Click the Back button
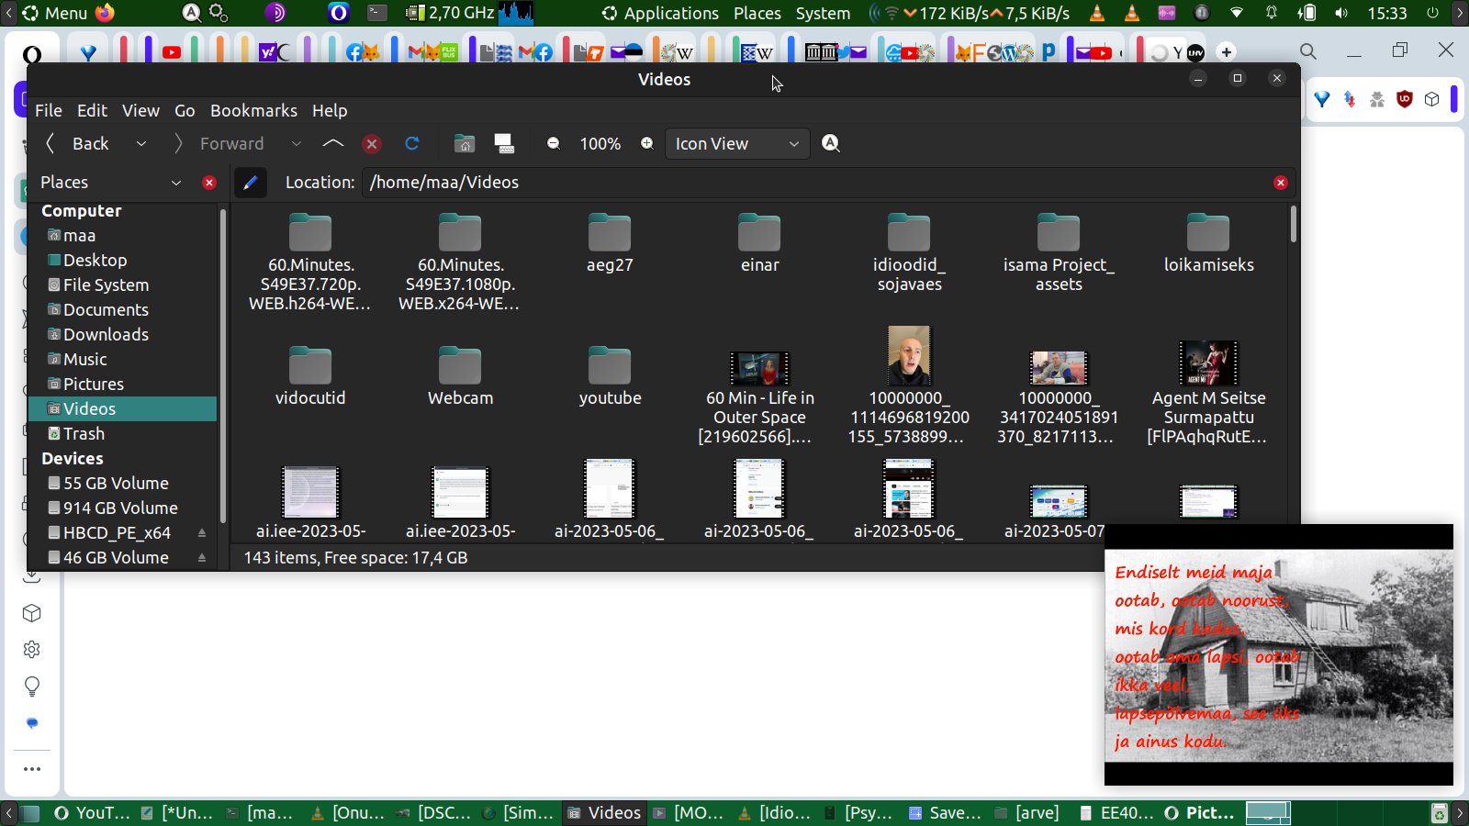This screenshot has height=826, width=1469. 78,144
